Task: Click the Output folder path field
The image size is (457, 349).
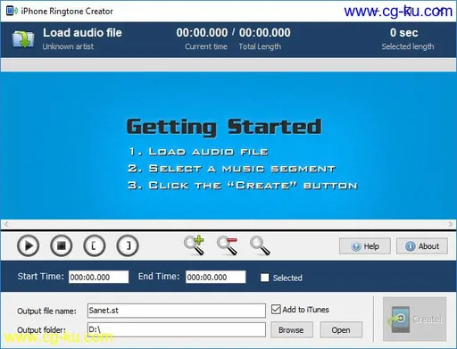Action: [177, 329]
